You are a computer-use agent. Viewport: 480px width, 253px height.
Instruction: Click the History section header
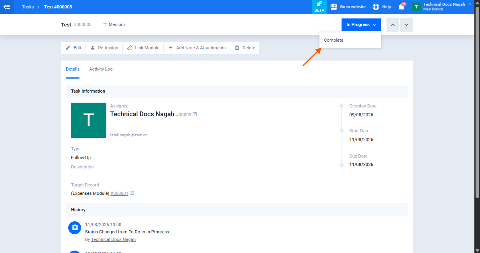coord(237,210)
